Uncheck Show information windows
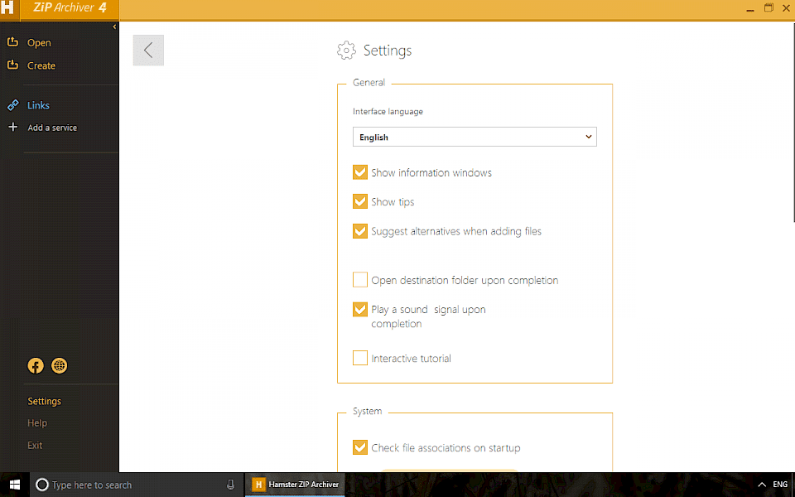795x497 pixels. [360, 172]
